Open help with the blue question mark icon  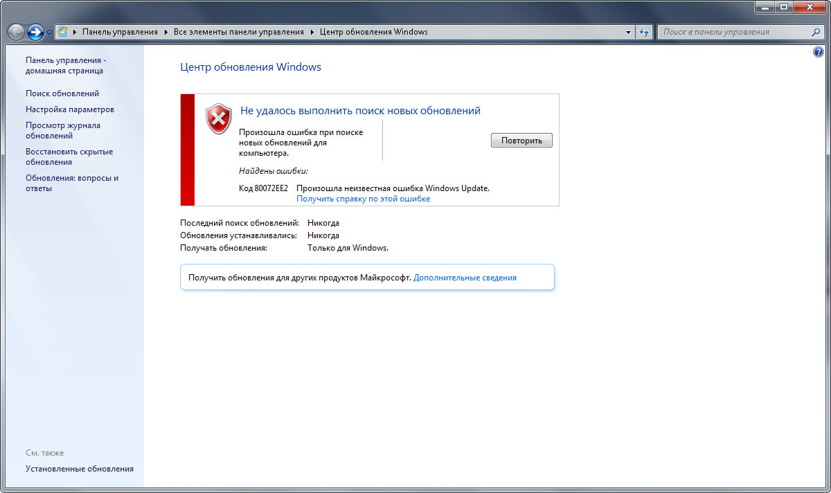point(819,53)
